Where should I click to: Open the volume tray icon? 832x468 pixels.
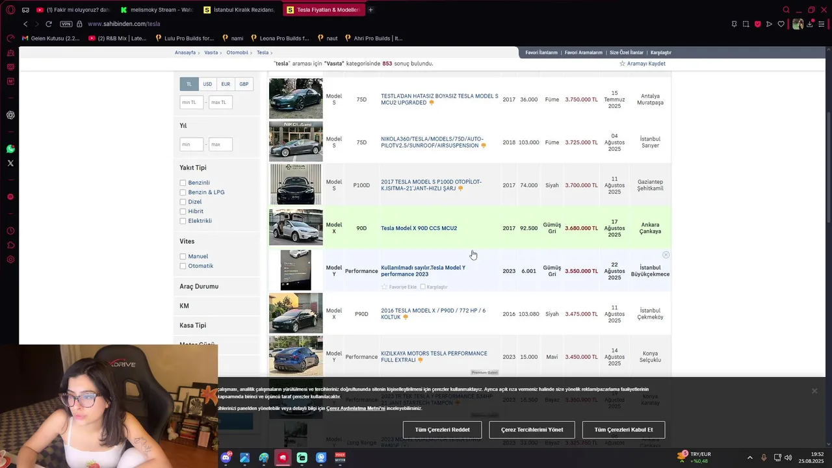point(788,458)
